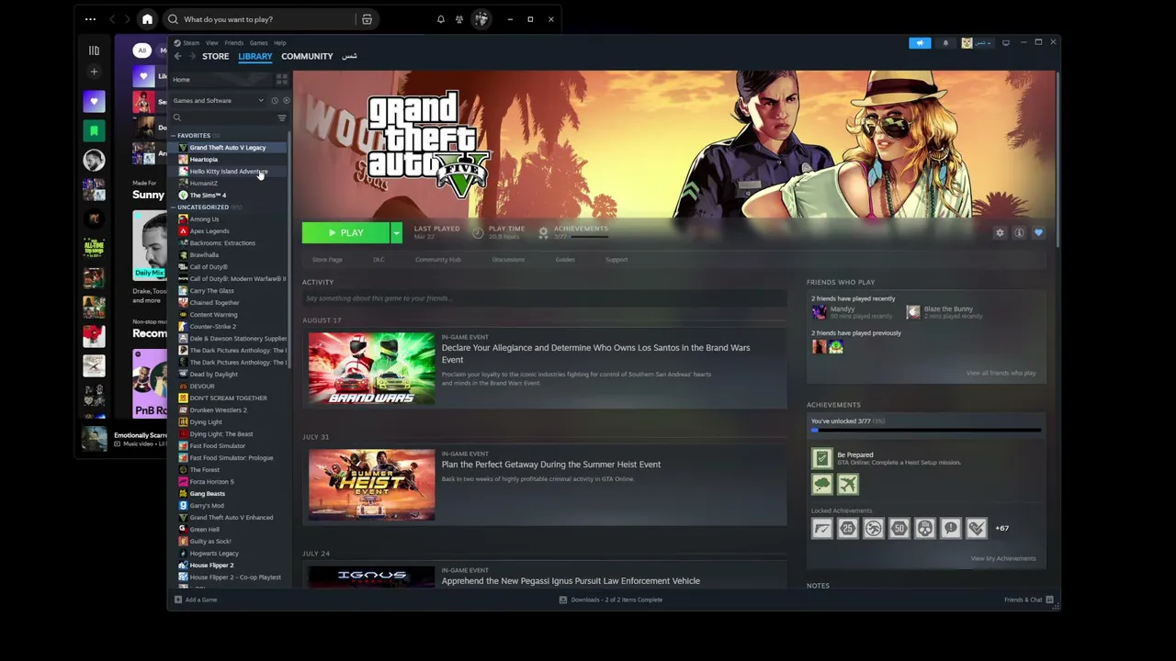Screen dimensions: 1176x661
Task: Click the Be Prepared achievement icon
Action: pos(821,458)
